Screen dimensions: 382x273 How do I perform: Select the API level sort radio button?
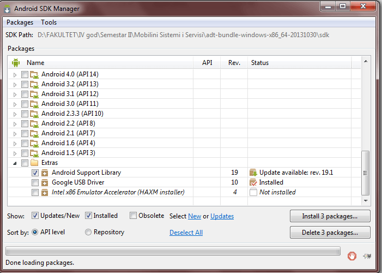35,232
